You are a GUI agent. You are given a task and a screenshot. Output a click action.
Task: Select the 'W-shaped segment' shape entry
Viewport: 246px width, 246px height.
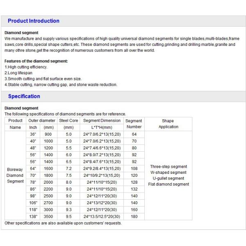pos(169,173)
